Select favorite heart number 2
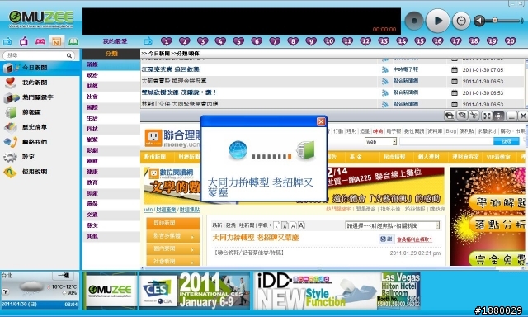Viewport: 528px width, 317px height. coord(184,41)
